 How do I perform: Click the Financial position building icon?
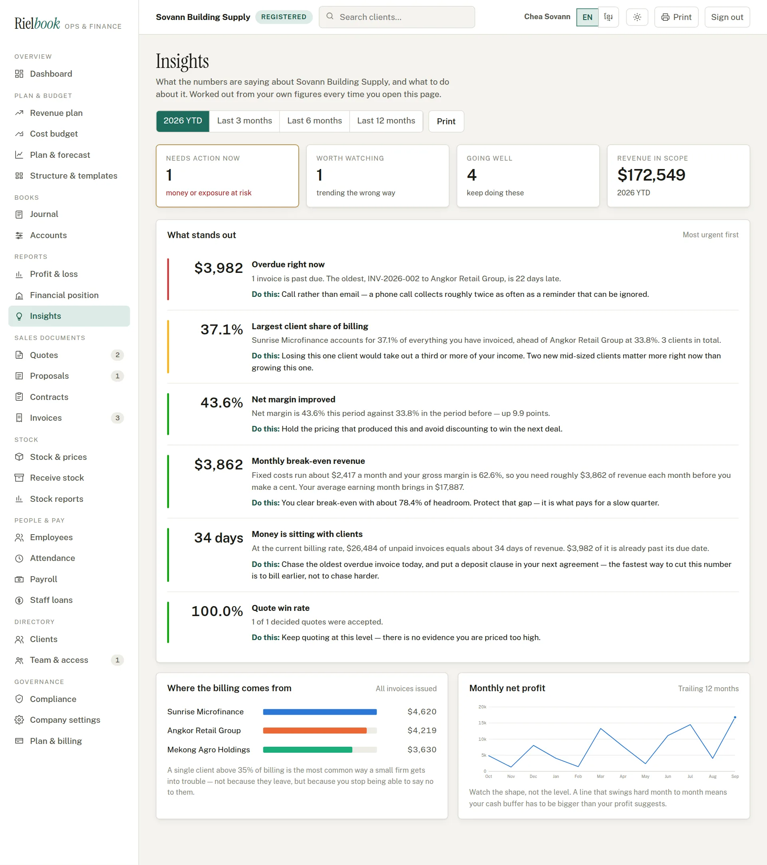pyautogui.click(x=19, y=295)
